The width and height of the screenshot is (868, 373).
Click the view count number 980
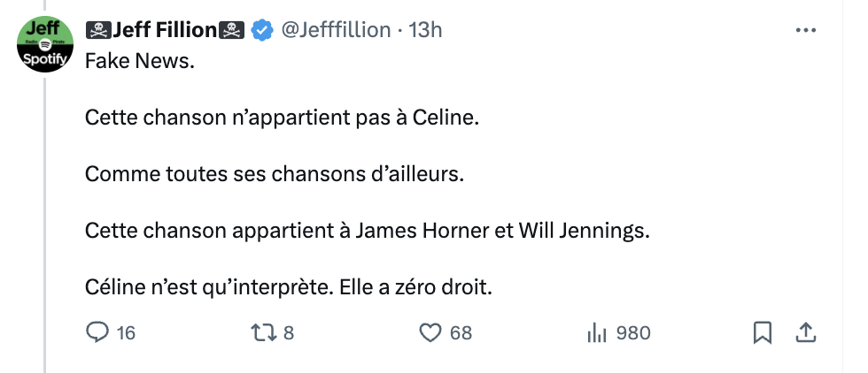(x=633, y=333)
